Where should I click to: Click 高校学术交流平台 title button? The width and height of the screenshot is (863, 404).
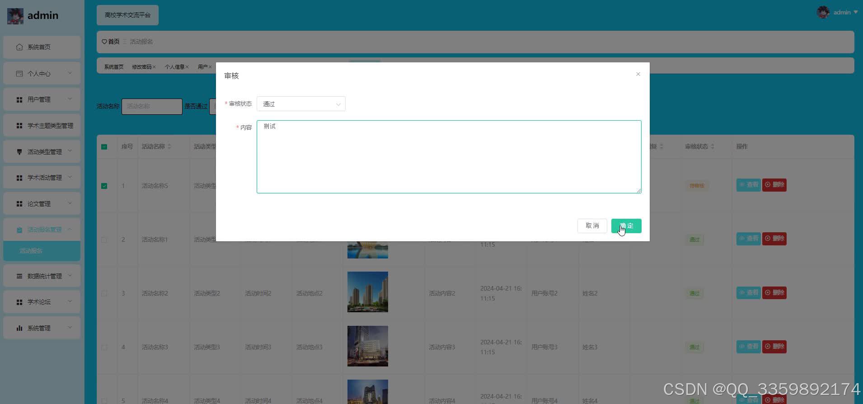[127, 15]
